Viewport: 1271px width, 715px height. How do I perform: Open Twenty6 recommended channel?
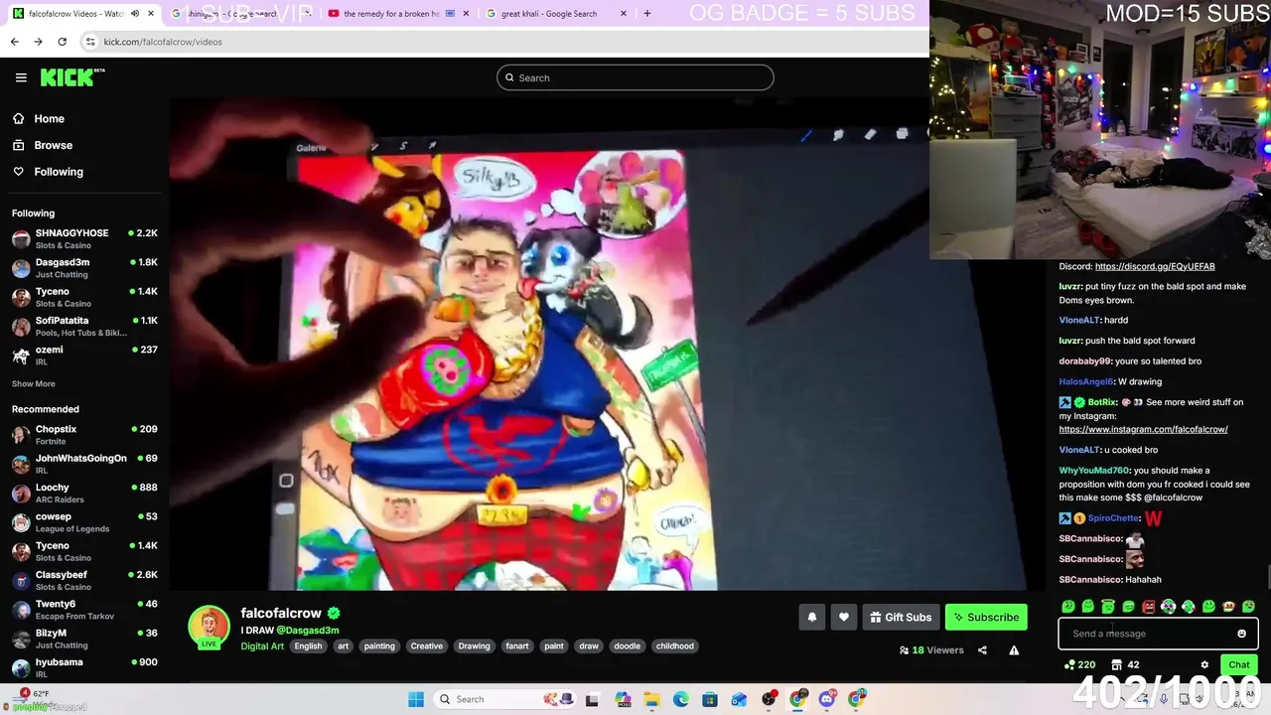[x=83, y=609]
